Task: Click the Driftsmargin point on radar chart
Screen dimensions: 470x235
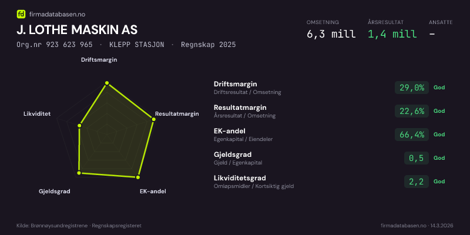Action: coord(106,84)
